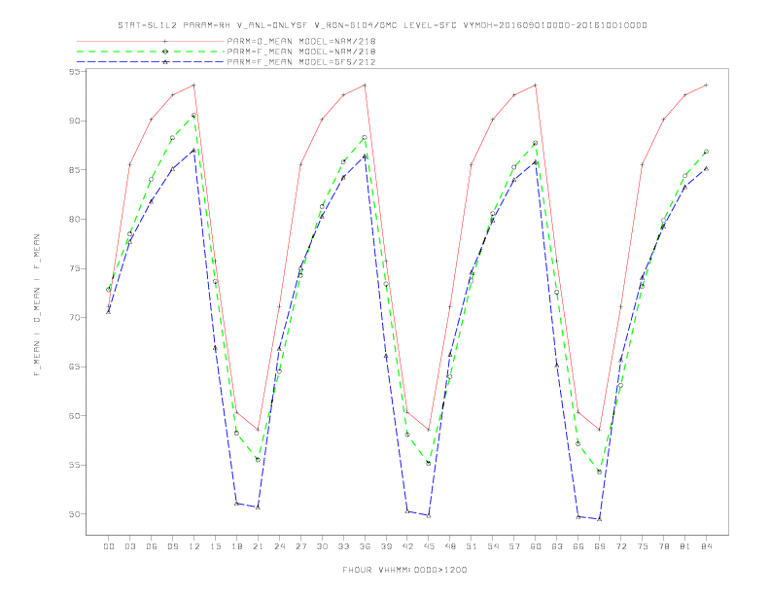Click the x-axis tick label 06
The width and height of the screenshot is (770, 595).
click(152, 546)
